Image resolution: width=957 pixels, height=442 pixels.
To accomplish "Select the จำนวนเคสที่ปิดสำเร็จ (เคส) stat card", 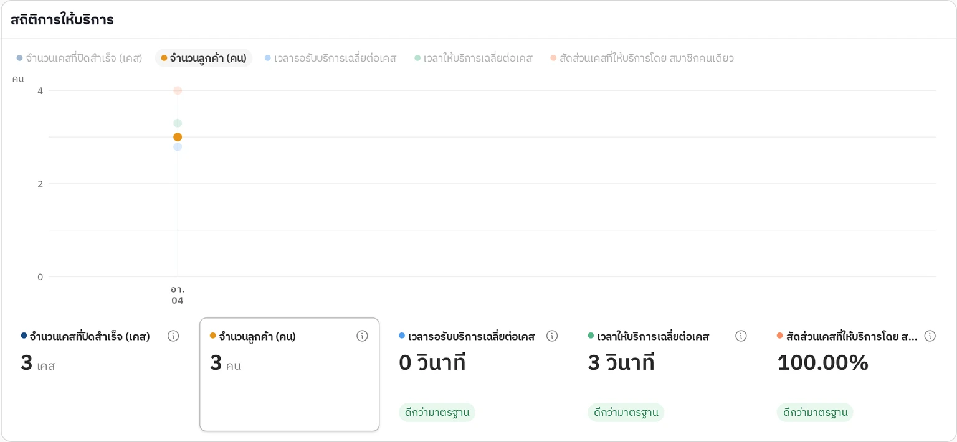I will click(100, 374).
